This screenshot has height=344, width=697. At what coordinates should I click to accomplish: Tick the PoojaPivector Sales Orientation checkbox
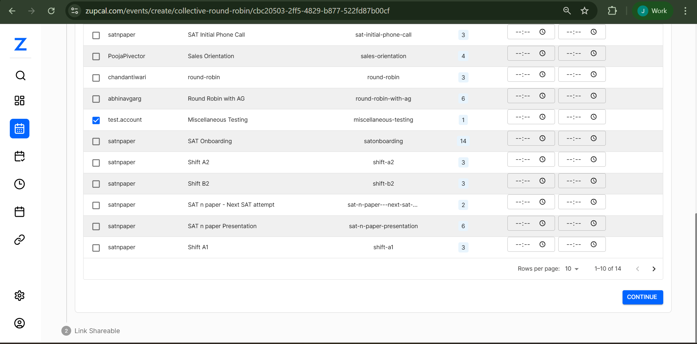click(96, 56)
